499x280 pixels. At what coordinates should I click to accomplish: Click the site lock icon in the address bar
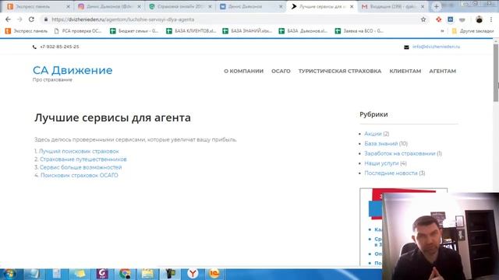coord(46,19)
